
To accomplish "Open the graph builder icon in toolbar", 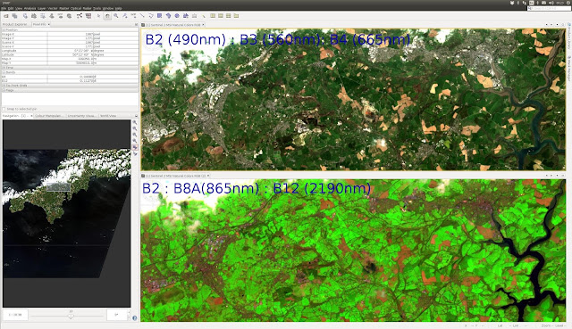I will point(80,16).
